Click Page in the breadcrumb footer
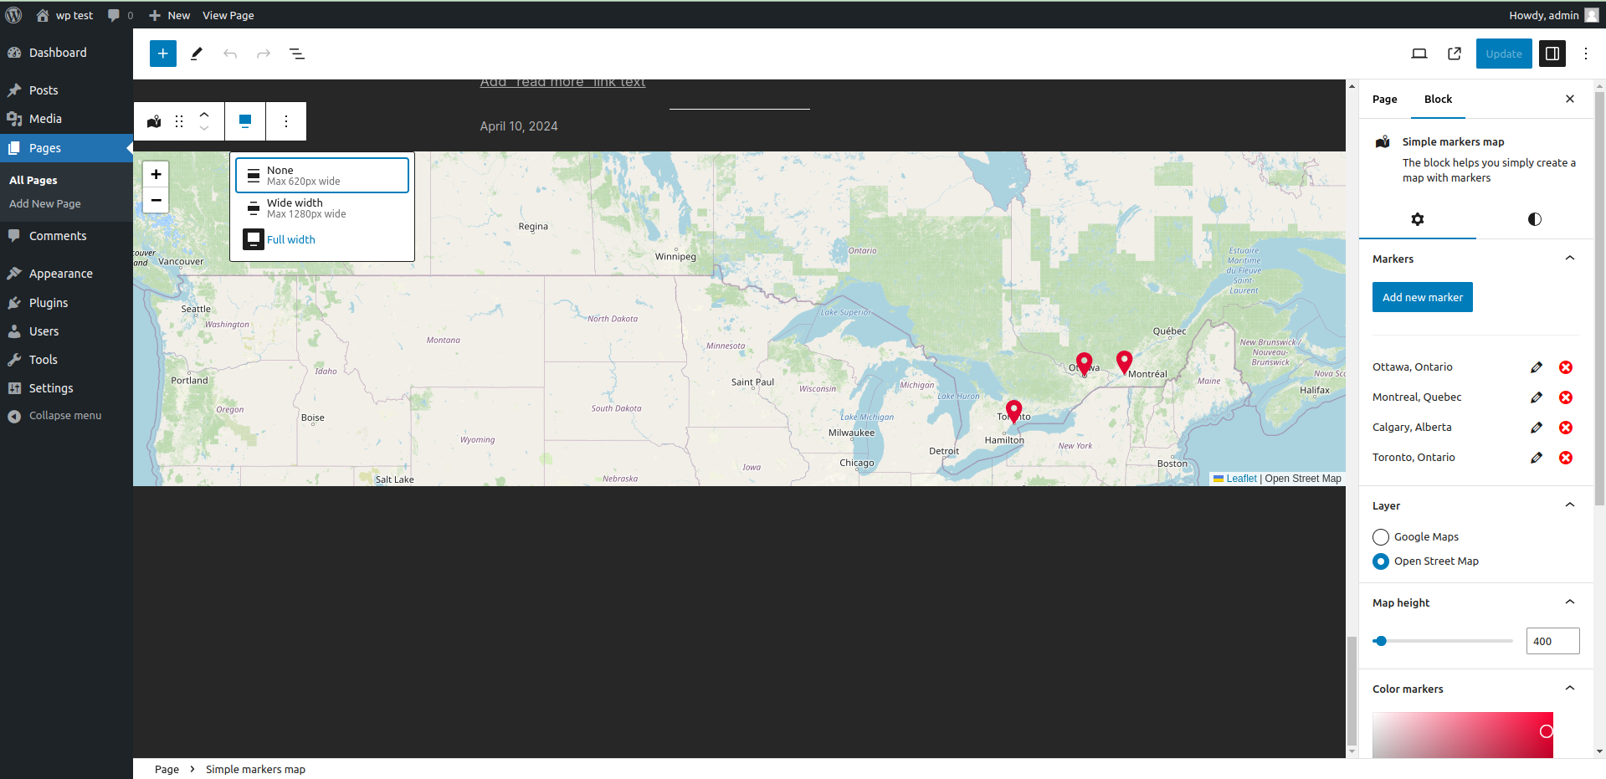 167,770
